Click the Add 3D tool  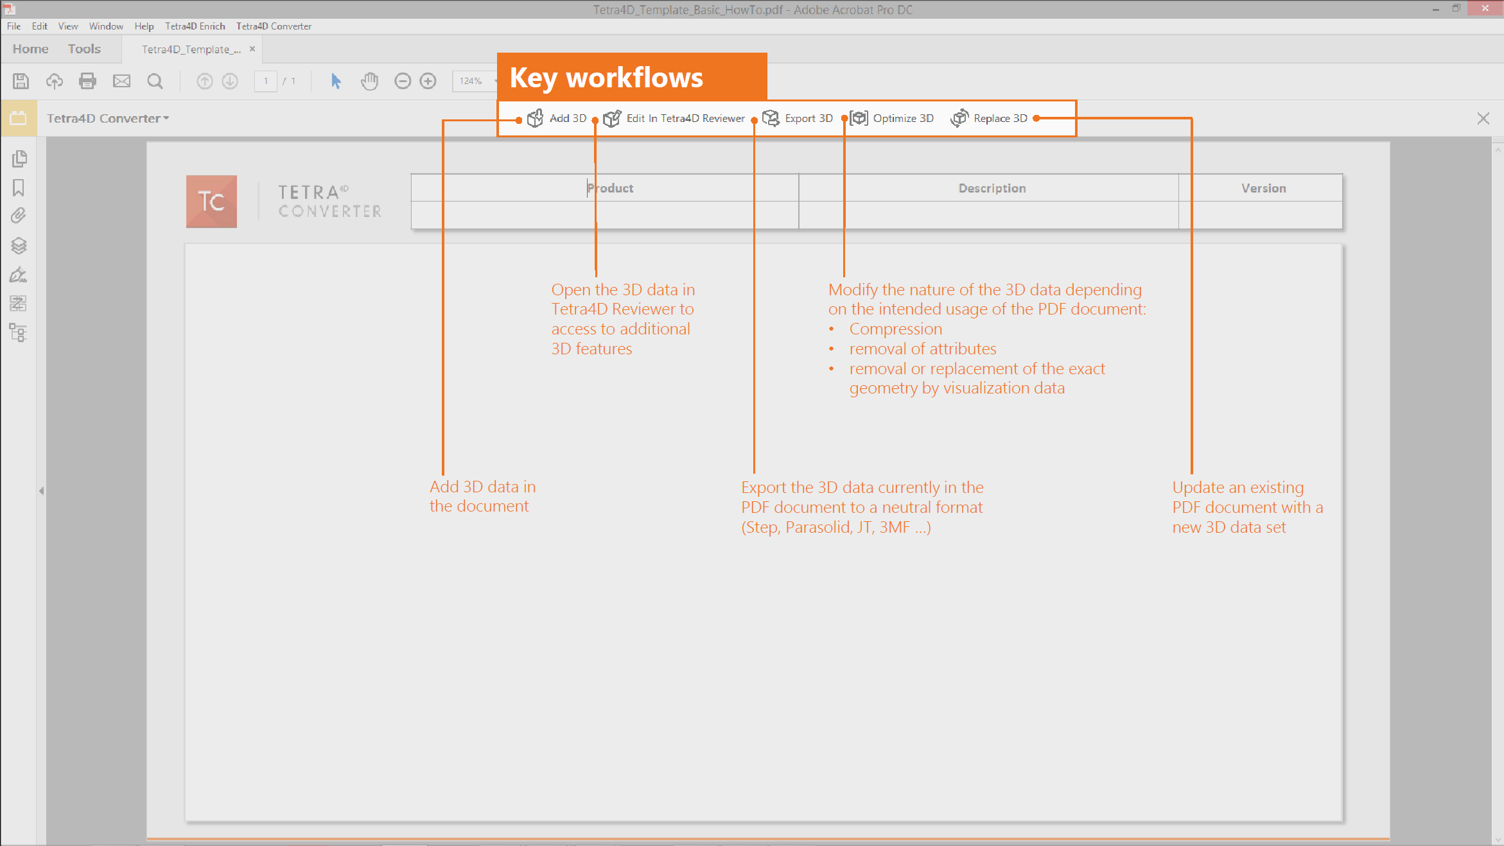557,118
